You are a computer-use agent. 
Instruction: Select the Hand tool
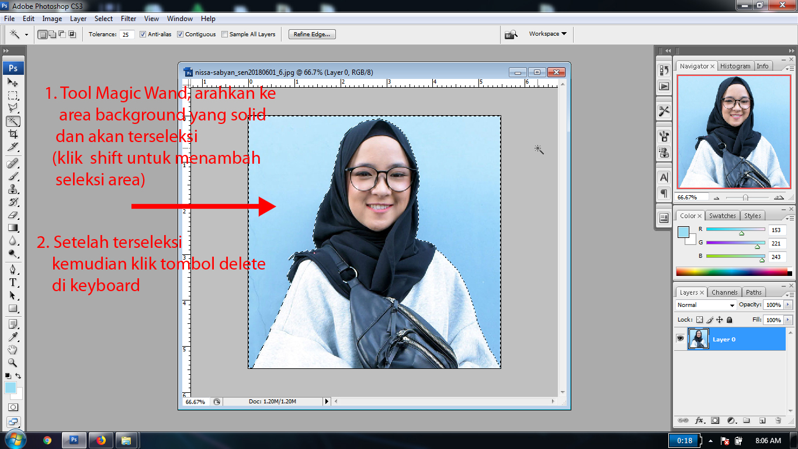coord(13,350)
